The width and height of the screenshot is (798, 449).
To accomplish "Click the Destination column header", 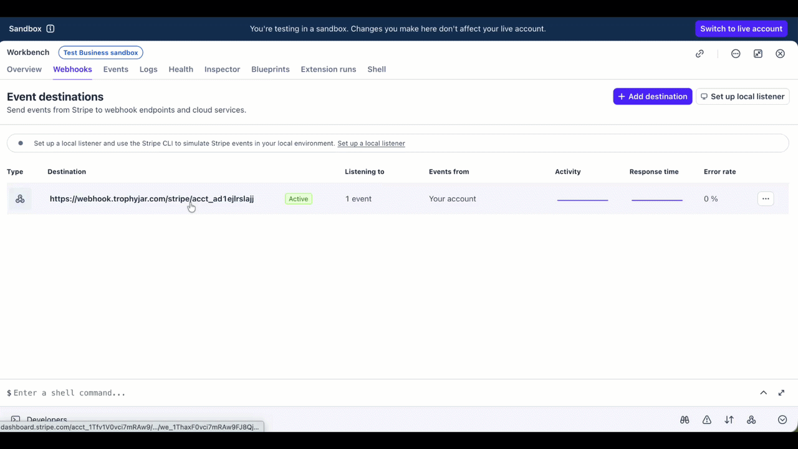I will 67,171.
